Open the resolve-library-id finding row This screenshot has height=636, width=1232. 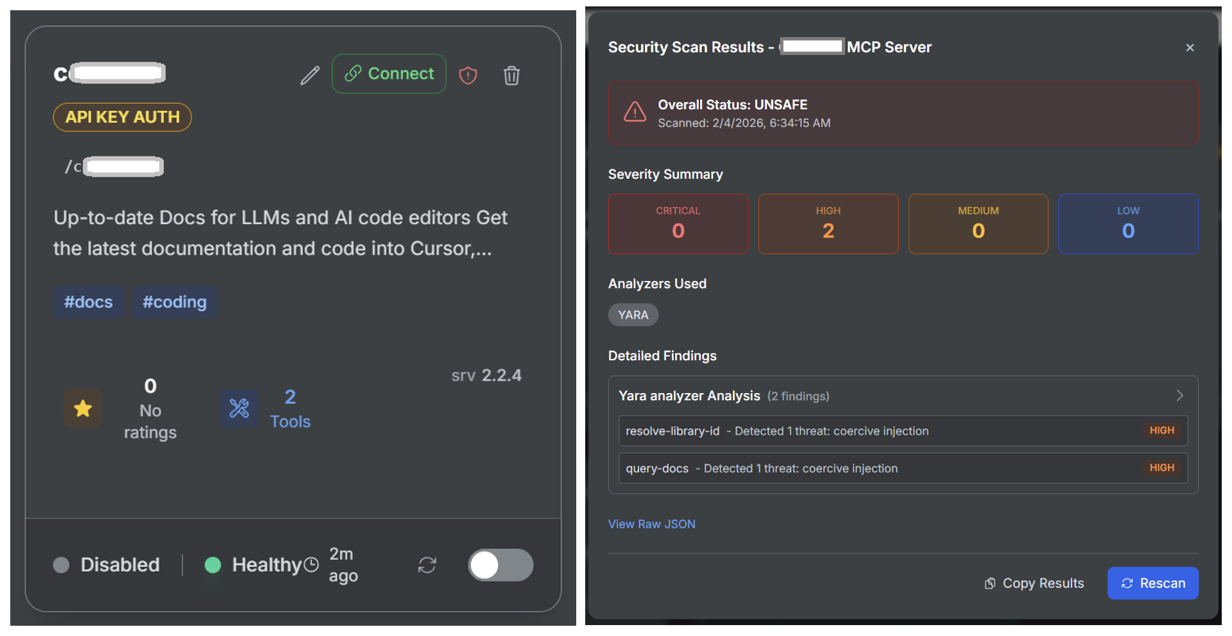point(903,431)
